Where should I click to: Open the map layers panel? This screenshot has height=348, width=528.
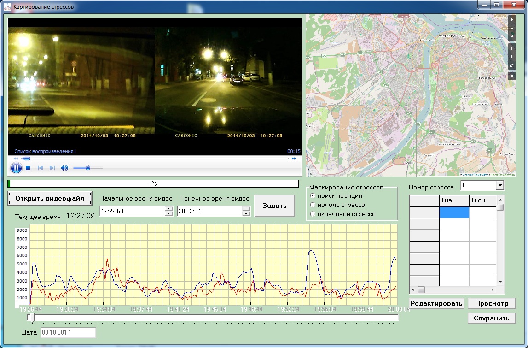511,48
